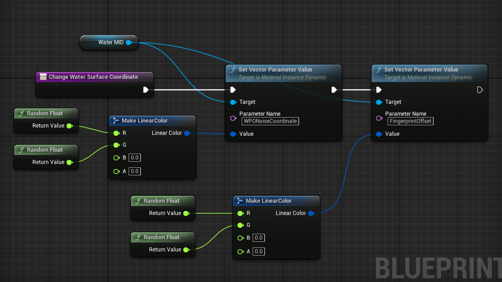Image resolution: width=502 pixels, height=282 pixels.
Task: Select the upper Make LinearColor node header
Action: 152,121
